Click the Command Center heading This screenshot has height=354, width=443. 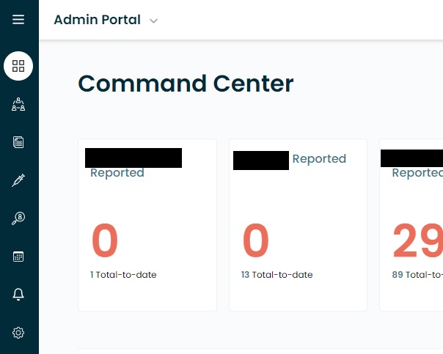[x=186, y=84]
